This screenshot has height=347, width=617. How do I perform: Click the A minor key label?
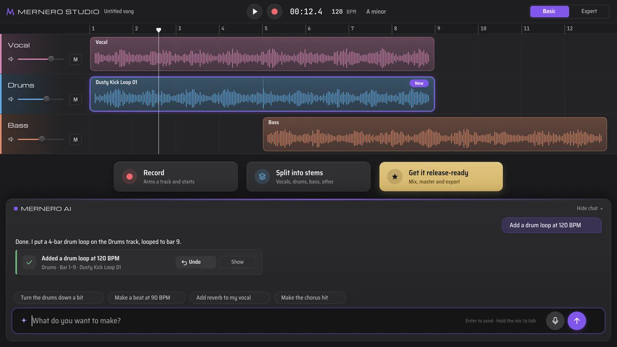pyautogui.click(x=376, y=11)
